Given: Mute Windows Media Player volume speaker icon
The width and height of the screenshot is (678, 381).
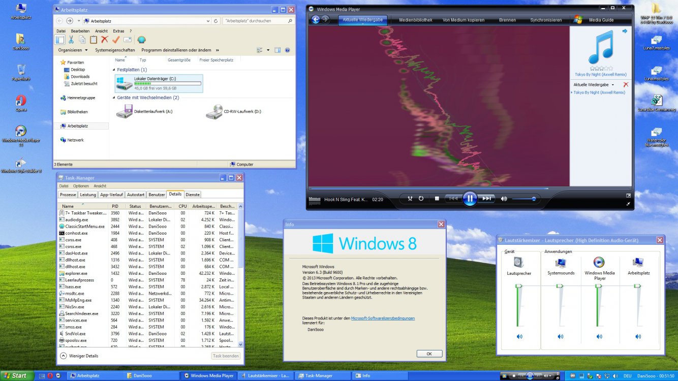Looking at the screenshot, I should tap(504, 199).
